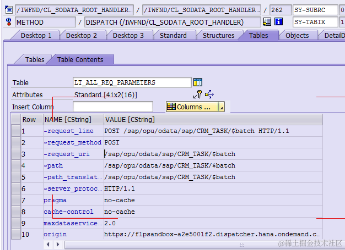345x250 pixels.
Task: Select the row 4 selector button
Action: pyautogui.click(x=16, y=165)
